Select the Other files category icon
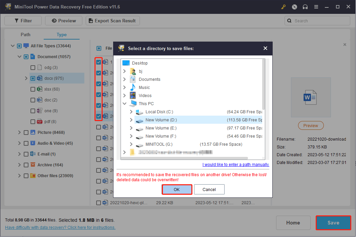Screen dimensions: 356x237 point(33,175)
